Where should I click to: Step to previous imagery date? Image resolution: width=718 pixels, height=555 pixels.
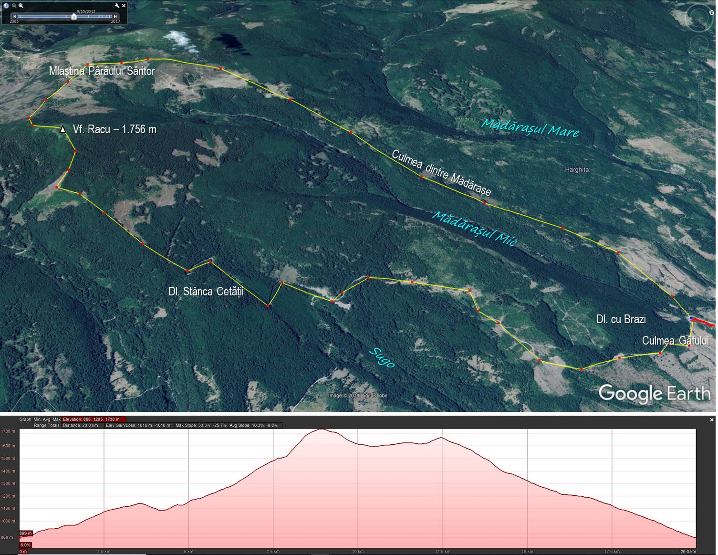[14, 16]
